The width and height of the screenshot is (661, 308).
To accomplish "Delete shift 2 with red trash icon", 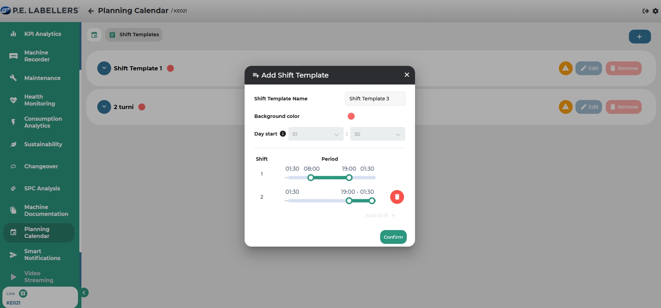I will pos(397,197).
